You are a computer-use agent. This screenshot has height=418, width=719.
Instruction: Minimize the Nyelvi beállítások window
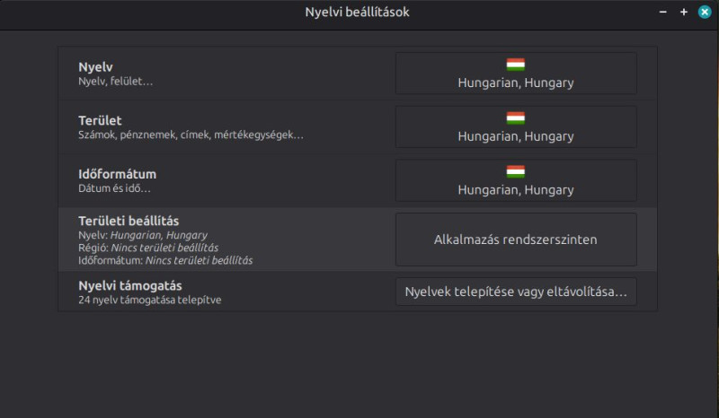tap(663, 13)
